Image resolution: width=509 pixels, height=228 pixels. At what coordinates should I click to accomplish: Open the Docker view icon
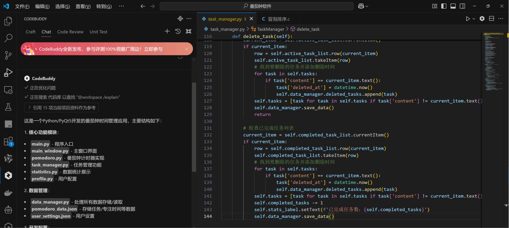pos(8,193)
